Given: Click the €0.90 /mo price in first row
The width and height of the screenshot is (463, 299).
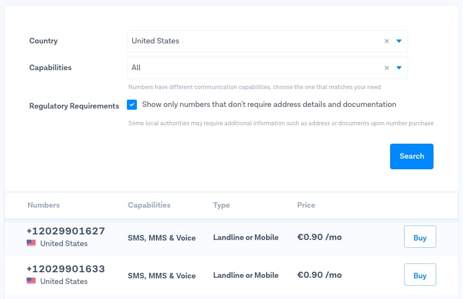Looking at the screenshot, I should point(319,237).
